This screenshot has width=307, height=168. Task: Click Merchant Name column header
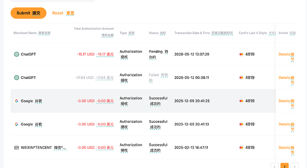32,33
